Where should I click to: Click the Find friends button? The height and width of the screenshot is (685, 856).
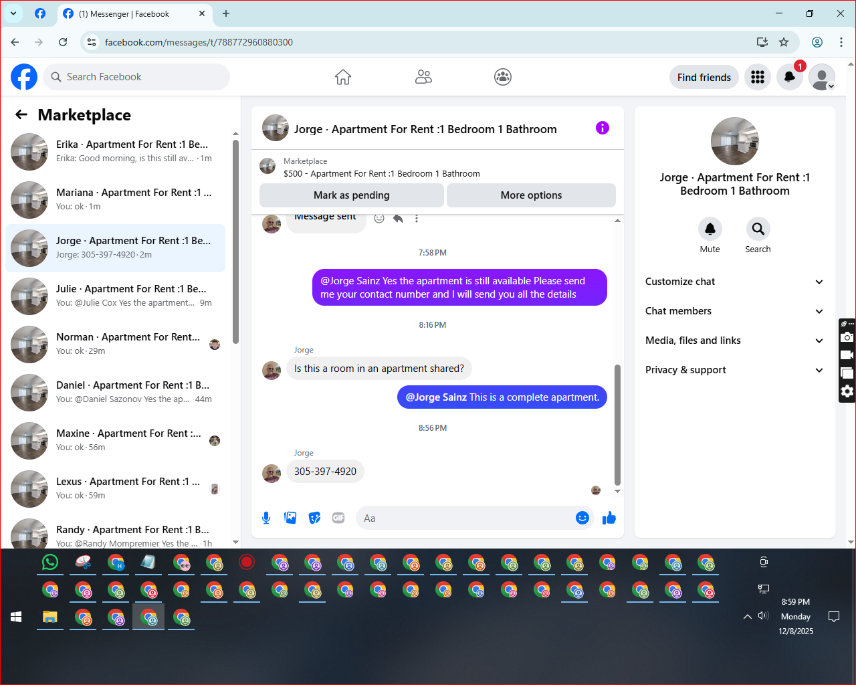point(704,77)
